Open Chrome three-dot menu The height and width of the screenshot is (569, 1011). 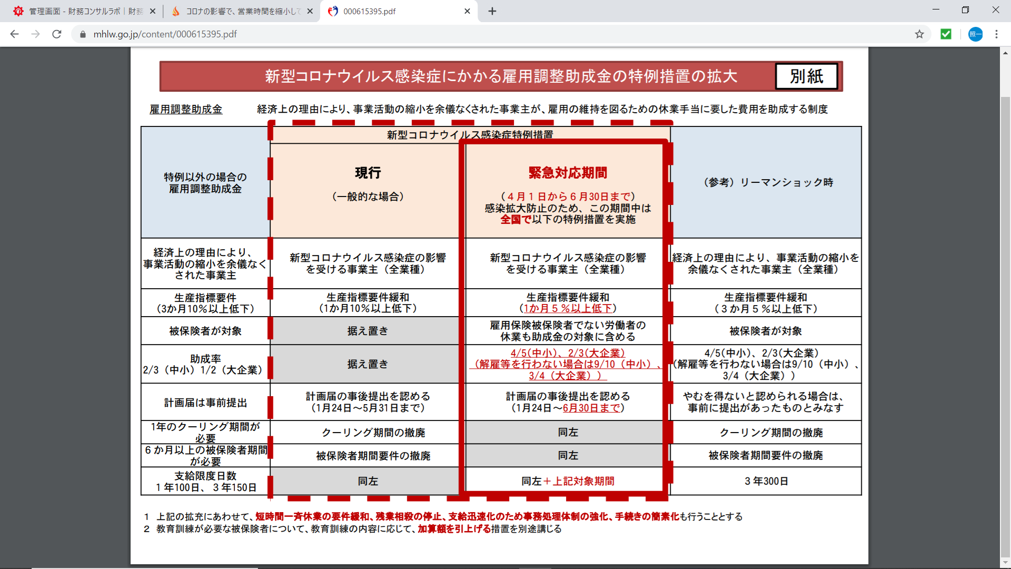click(x=996, y=34)
